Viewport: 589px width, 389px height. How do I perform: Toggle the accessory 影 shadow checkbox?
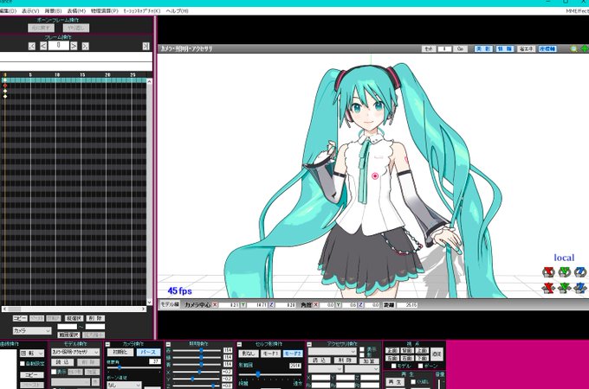pyautogui.click(x=362, y=355)
